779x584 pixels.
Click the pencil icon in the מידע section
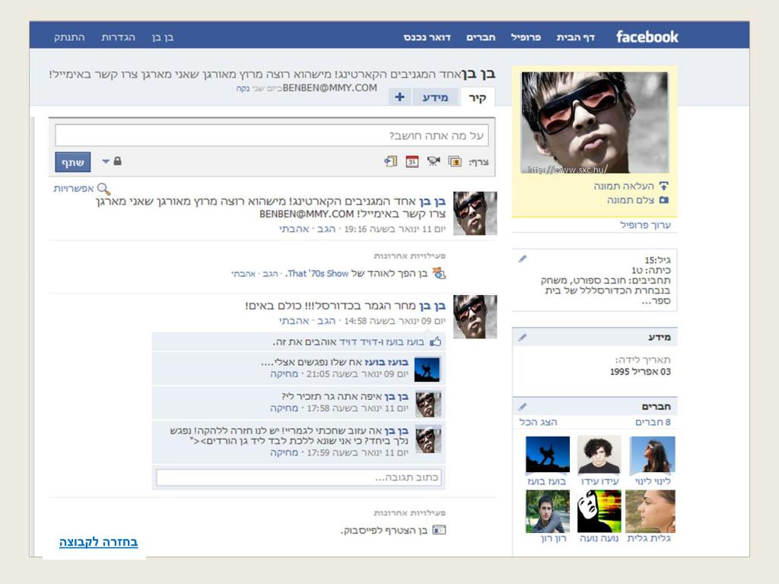pos(522,337)
